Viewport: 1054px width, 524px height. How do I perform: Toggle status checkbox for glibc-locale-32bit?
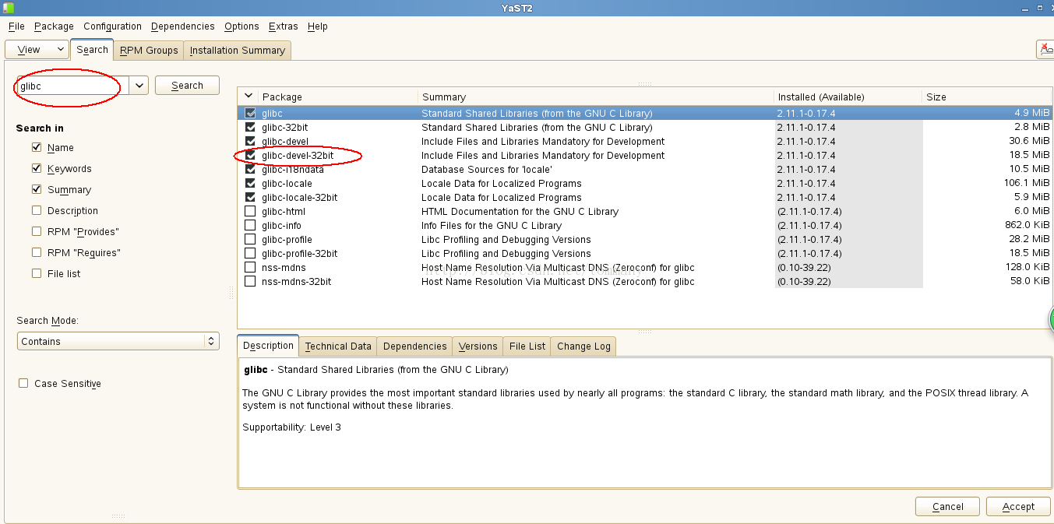[x=250, y=197]
